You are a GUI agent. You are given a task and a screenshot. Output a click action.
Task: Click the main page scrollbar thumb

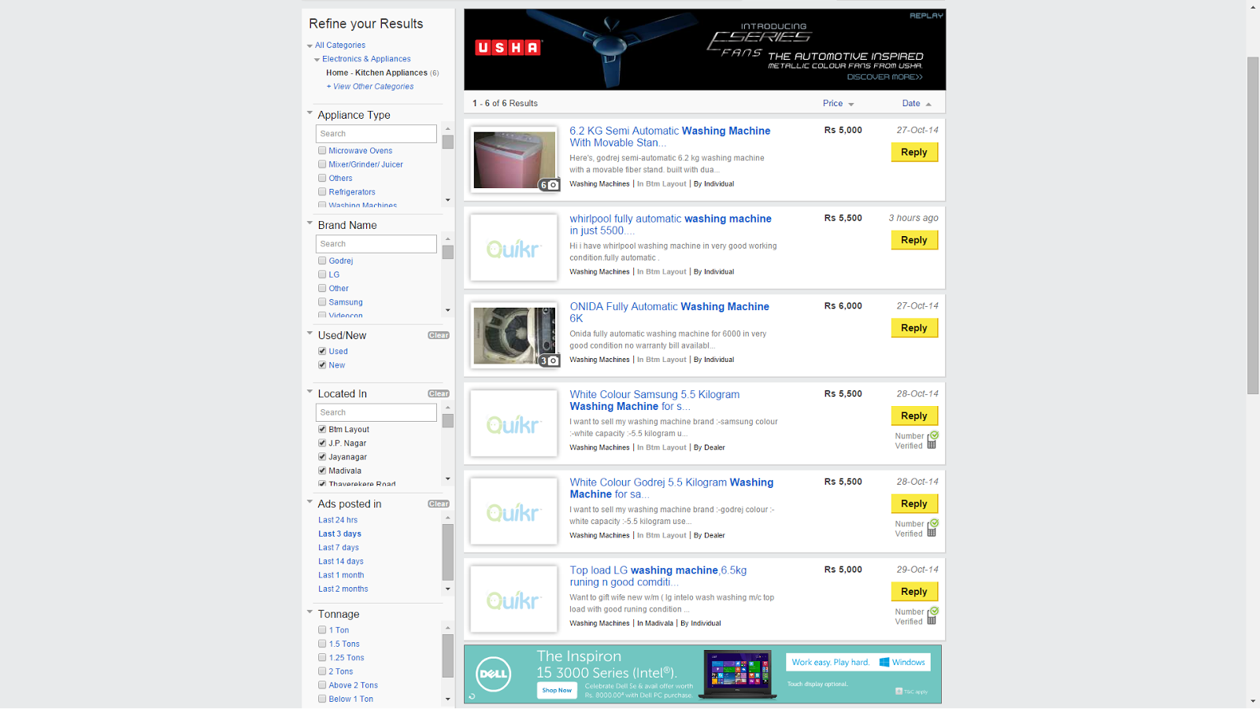[x=1253, y=226]
